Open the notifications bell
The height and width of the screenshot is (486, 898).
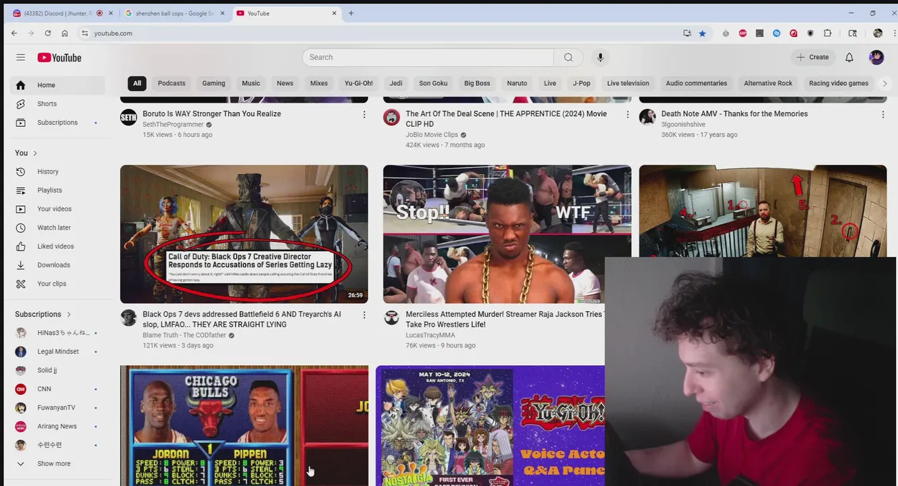coord(849,57)
